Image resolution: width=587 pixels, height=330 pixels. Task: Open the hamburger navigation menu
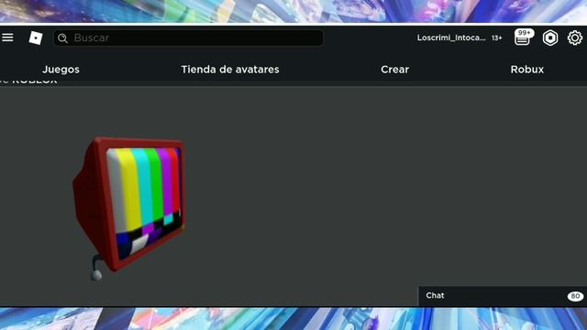click(7, 38)
